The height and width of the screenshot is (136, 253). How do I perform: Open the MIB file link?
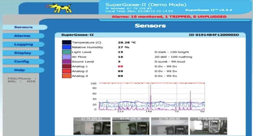coord(31,81)
